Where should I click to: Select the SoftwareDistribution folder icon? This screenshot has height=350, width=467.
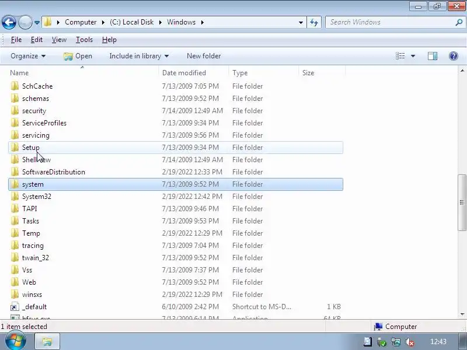coord(15,171)
